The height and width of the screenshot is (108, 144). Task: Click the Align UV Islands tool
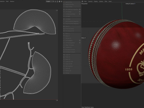pos(72,45)
